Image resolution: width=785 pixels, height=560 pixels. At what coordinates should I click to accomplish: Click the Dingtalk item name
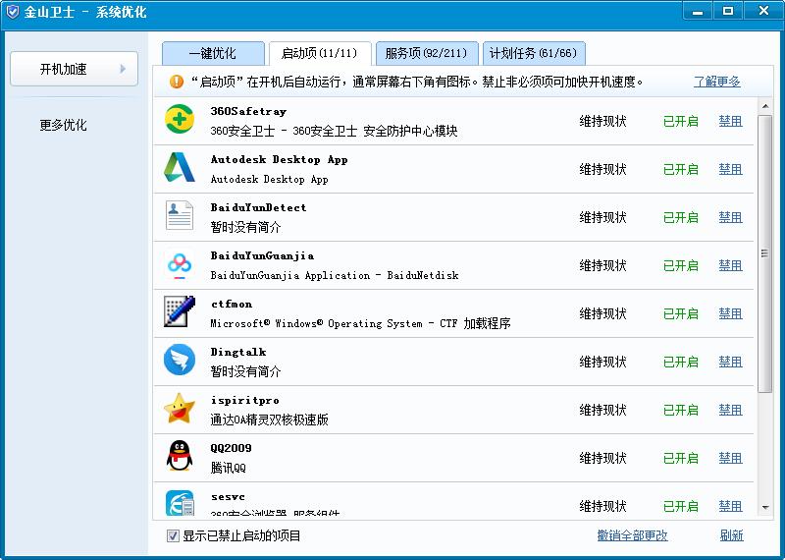pyautogui.click(x=238, y=352)
